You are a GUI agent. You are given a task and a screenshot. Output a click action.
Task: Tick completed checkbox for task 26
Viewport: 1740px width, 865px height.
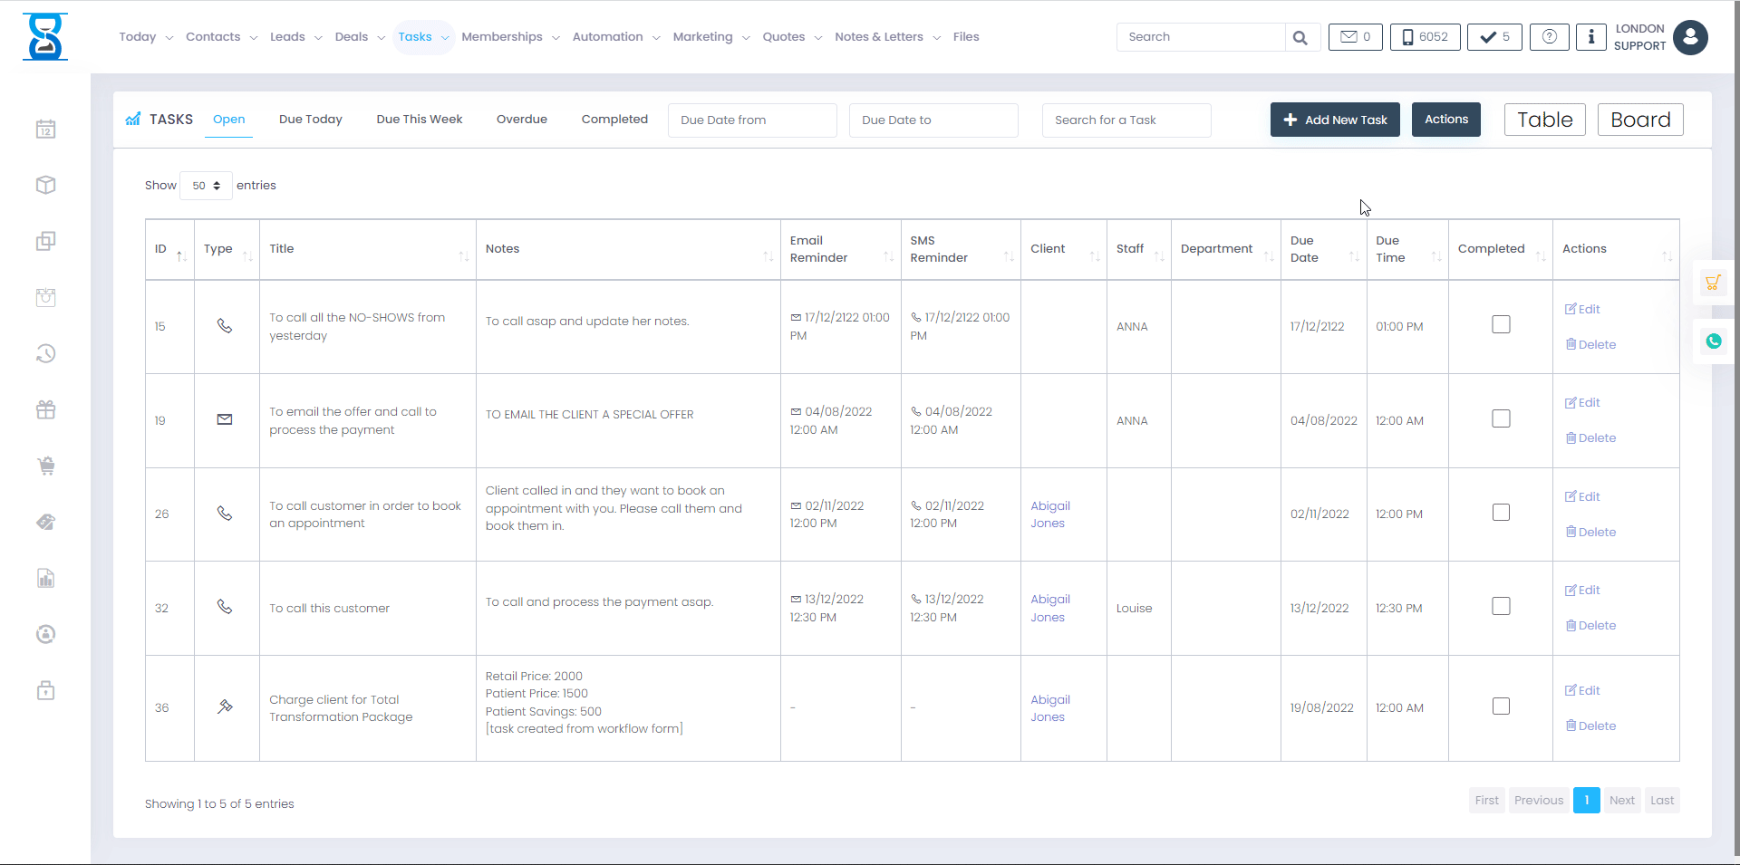pos(1501,513)
